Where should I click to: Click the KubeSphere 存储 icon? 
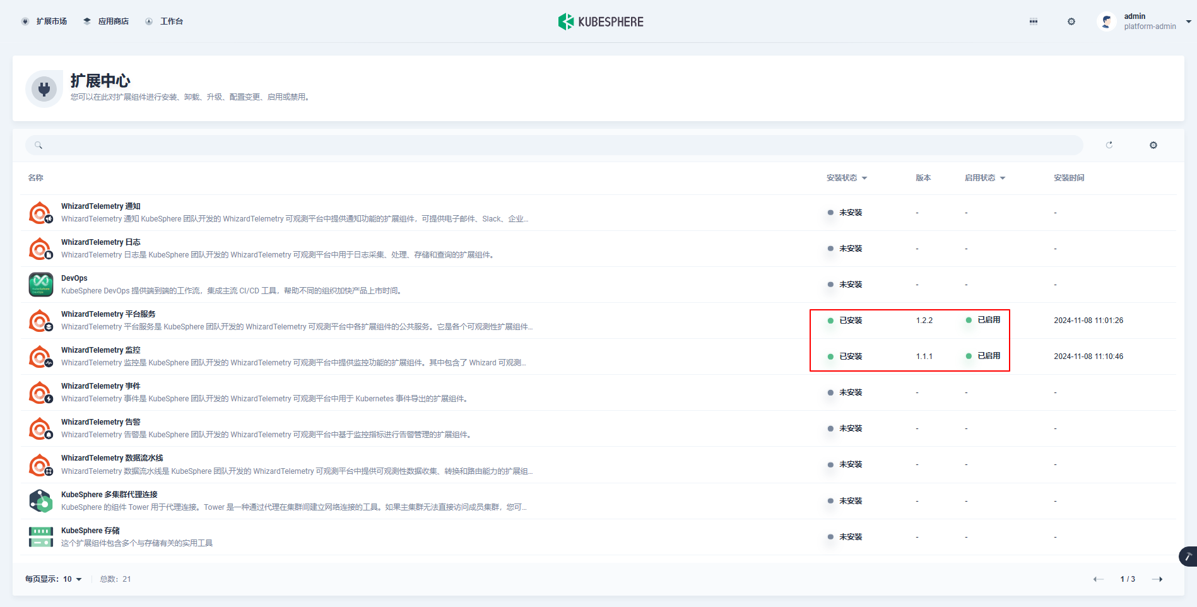41,537
